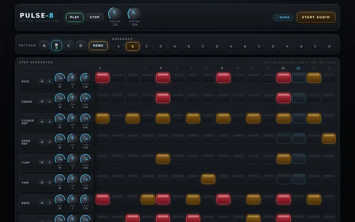Screen dimensions: 355x222
Task: Mute the KICK track
Action: click(42, 82)
